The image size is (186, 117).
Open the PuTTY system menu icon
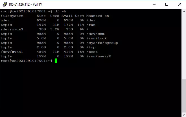[x=5, y=4]
